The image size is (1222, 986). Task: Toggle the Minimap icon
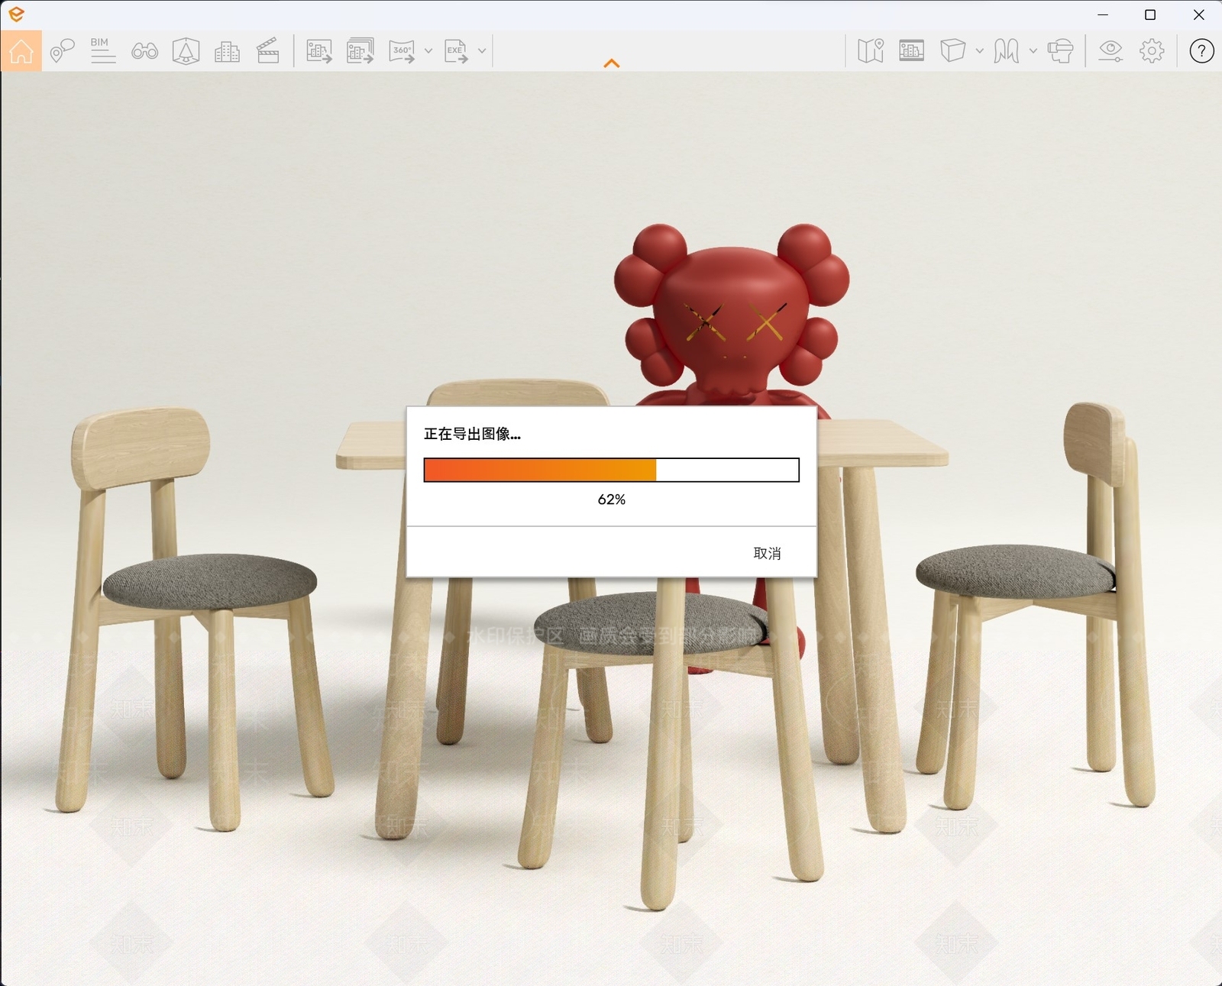click(x=871, y=51)
